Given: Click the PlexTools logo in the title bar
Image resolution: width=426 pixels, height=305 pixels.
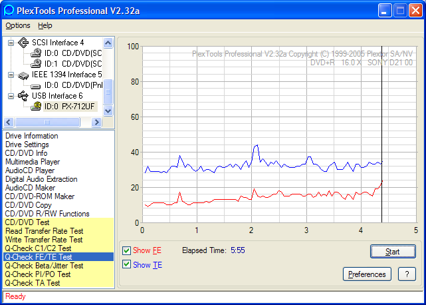Looking at the screenshot, I should tap(9, 11).
